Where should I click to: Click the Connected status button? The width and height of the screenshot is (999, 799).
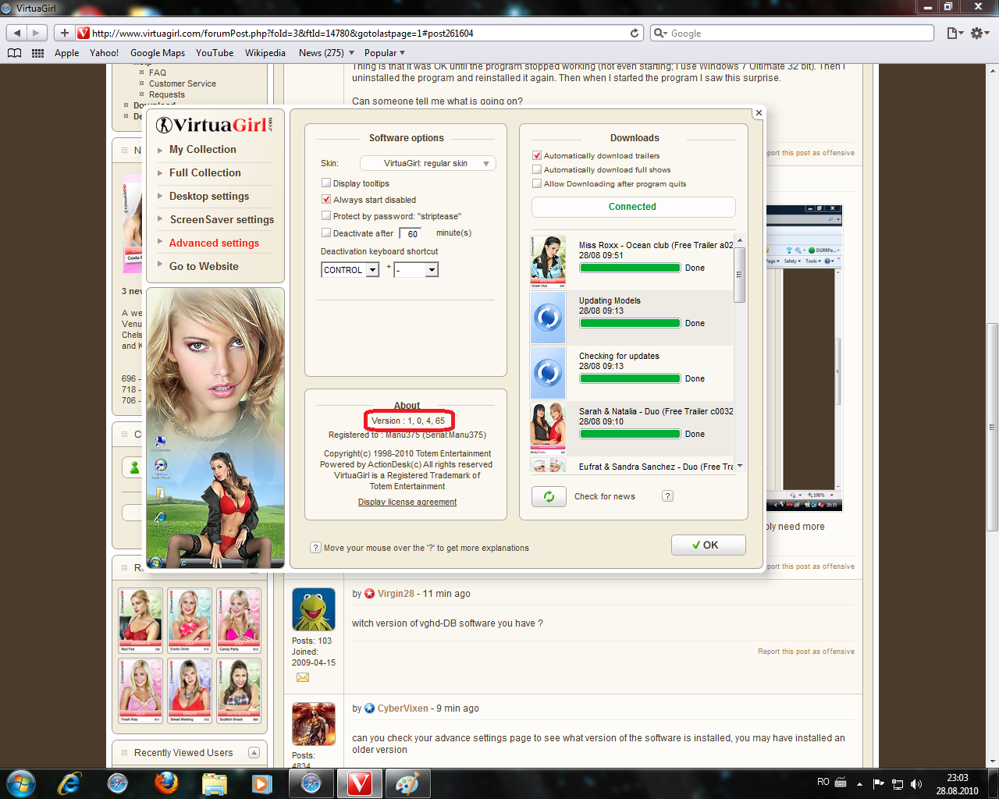tap(633, 207)
